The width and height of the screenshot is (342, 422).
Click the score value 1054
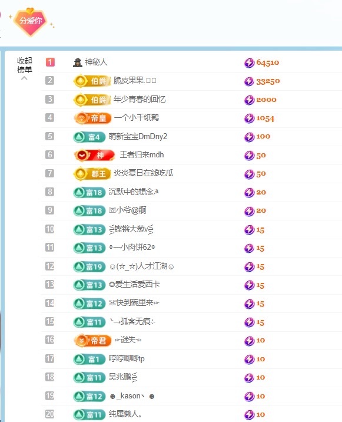(265, 118)
